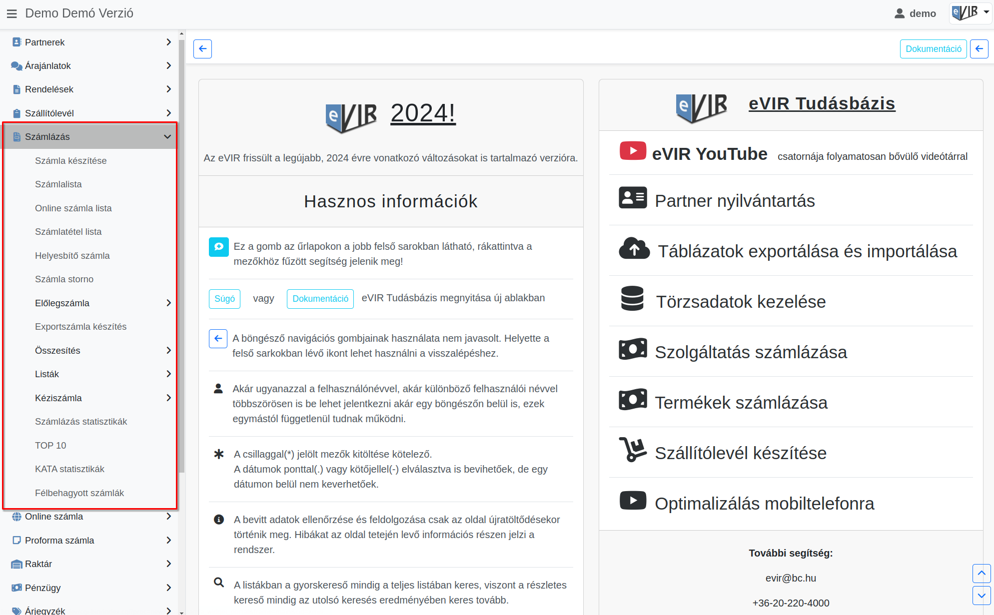Open the hamburger menu icon
This screenshot has height=615, width=994.
click(x=12, y=13)
